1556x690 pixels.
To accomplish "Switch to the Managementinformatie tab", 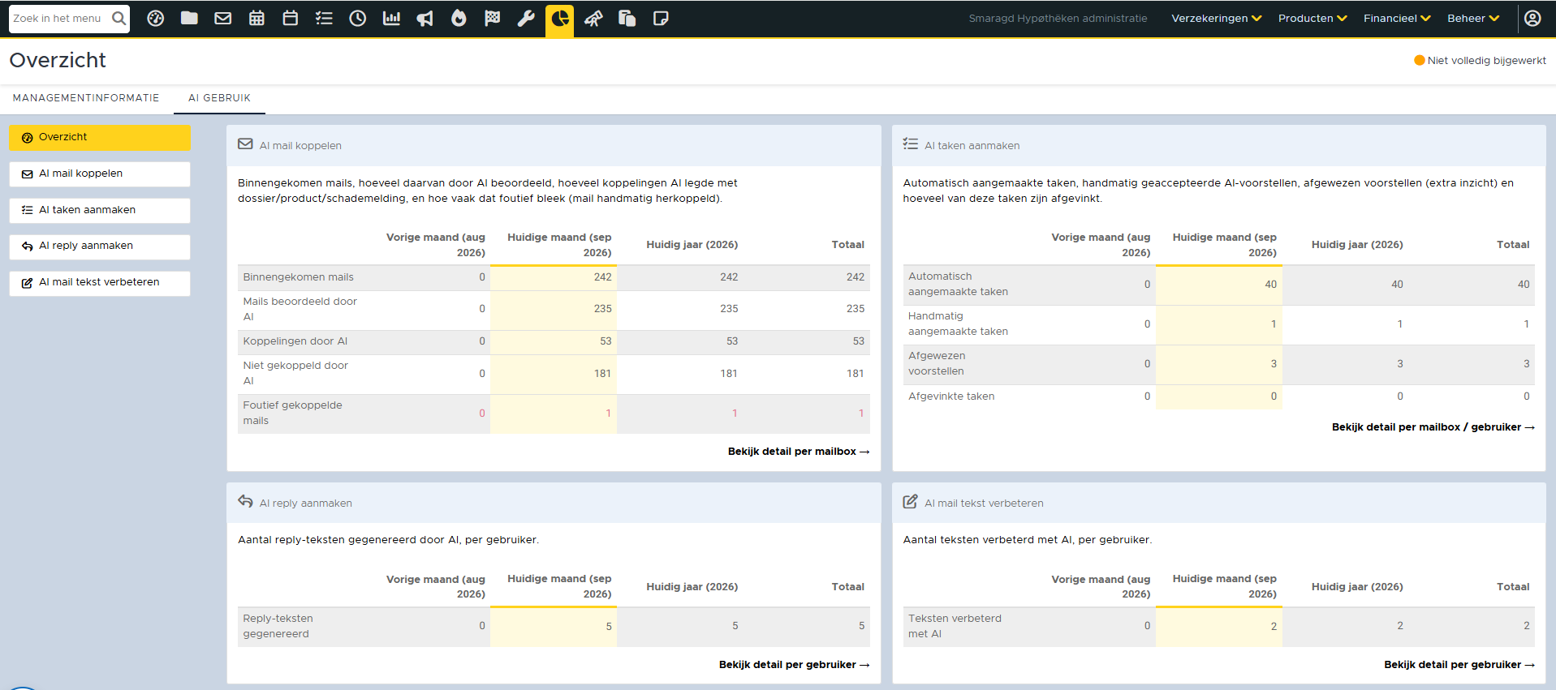I will click(86, 98).
